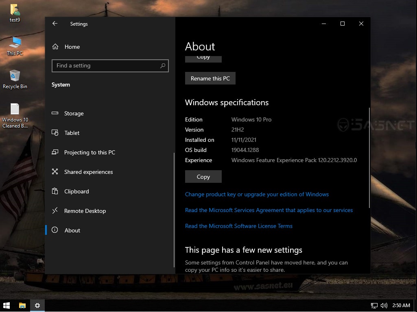The height and width of the screenshot is (312, 417).
Task: Click the sidebar navigation scrollbar
Action: (x=174, y=210)
